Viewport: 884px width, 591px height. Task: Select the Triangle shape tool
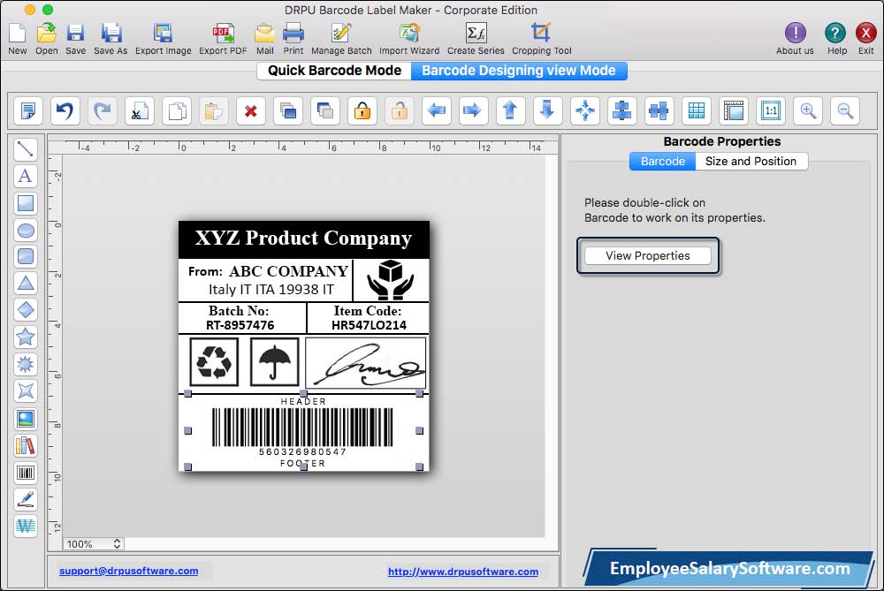pyautogui.click(x=26, y=283)
